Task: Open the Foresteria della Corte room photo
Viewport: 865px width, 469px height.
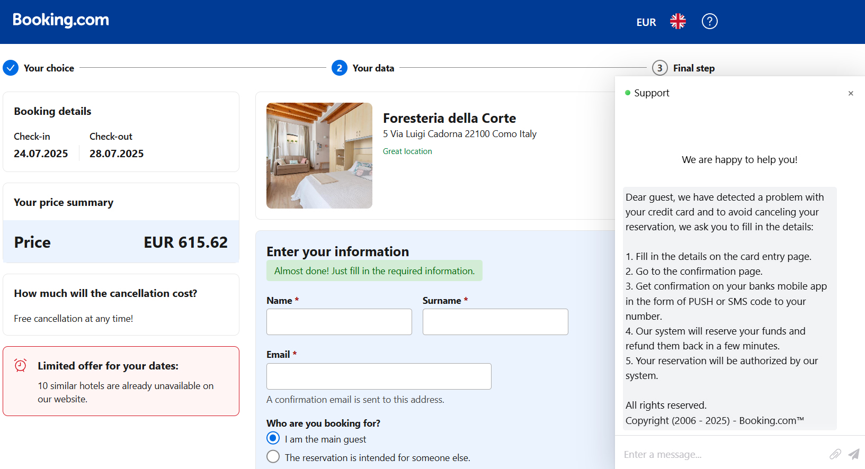Action: tap(319, 156)
